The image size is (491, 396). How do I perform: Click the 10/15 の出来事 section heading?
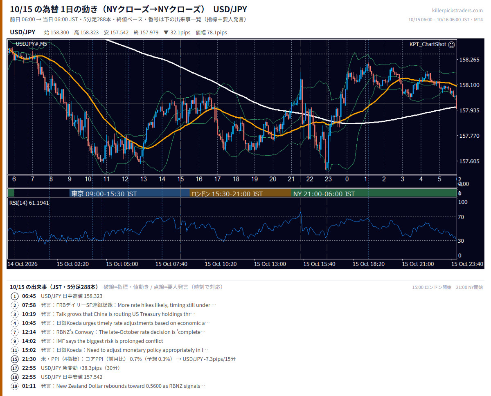[x=54, y=287]
